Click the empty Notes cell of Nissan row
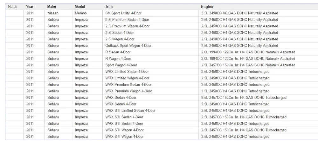 coord(14,13)
